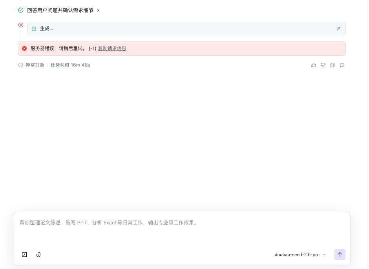369x269 pixels.
Task: Click the 复制请求信息 link
Action: point(112,48)
